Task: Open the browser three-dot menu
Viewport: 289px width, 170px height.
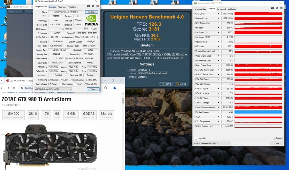Action: click(121, 88)
